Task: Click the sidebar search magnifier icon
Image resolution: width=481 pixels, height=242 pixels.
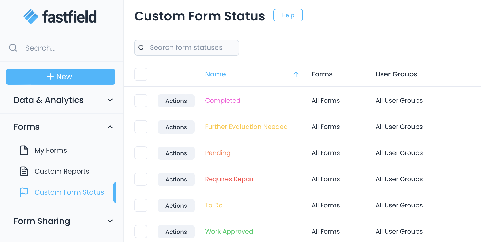Action: tap(13, 48)
